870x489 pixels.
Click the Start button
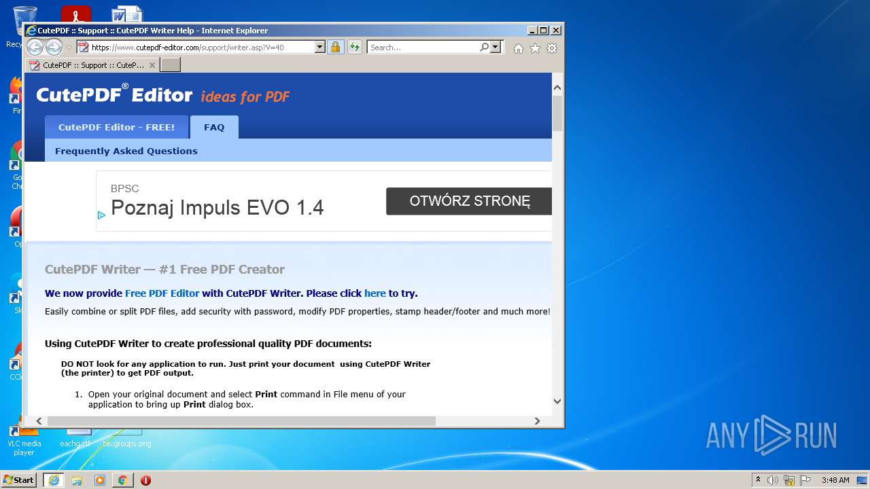click(18, 480)
